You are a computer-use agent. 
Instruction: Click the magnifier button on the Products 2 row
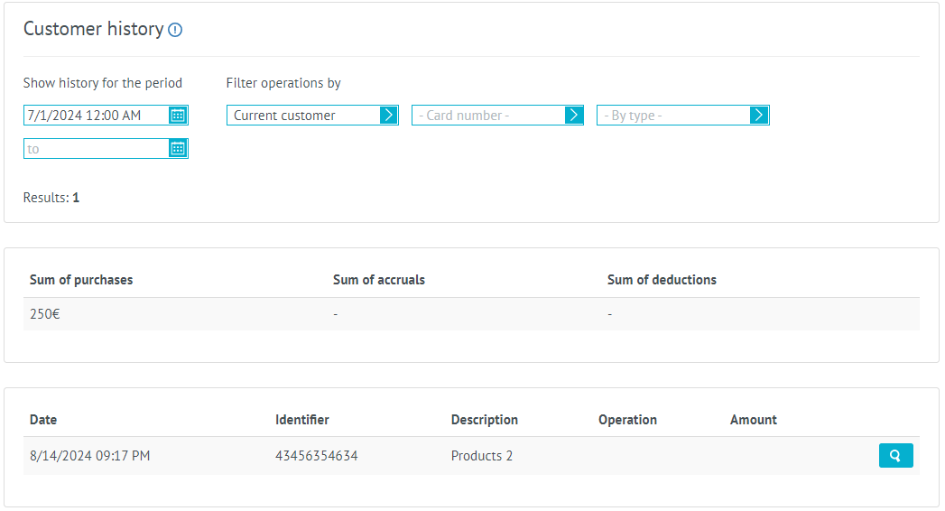point(895,456)
